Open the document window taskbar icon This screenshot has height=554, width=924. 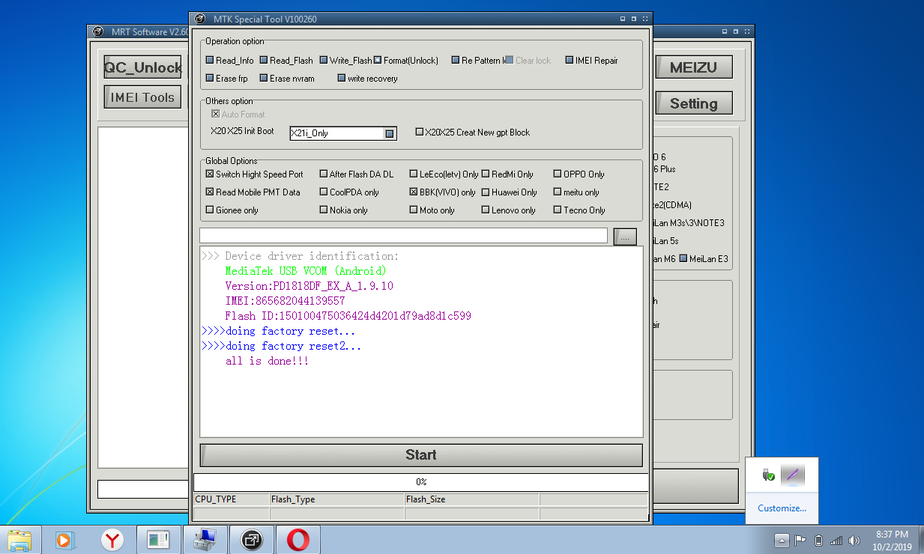point(159,539)
